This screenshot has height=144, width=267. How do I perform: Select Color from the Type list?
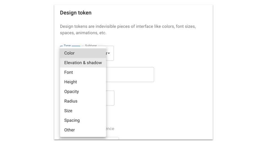tap(69, 53)
